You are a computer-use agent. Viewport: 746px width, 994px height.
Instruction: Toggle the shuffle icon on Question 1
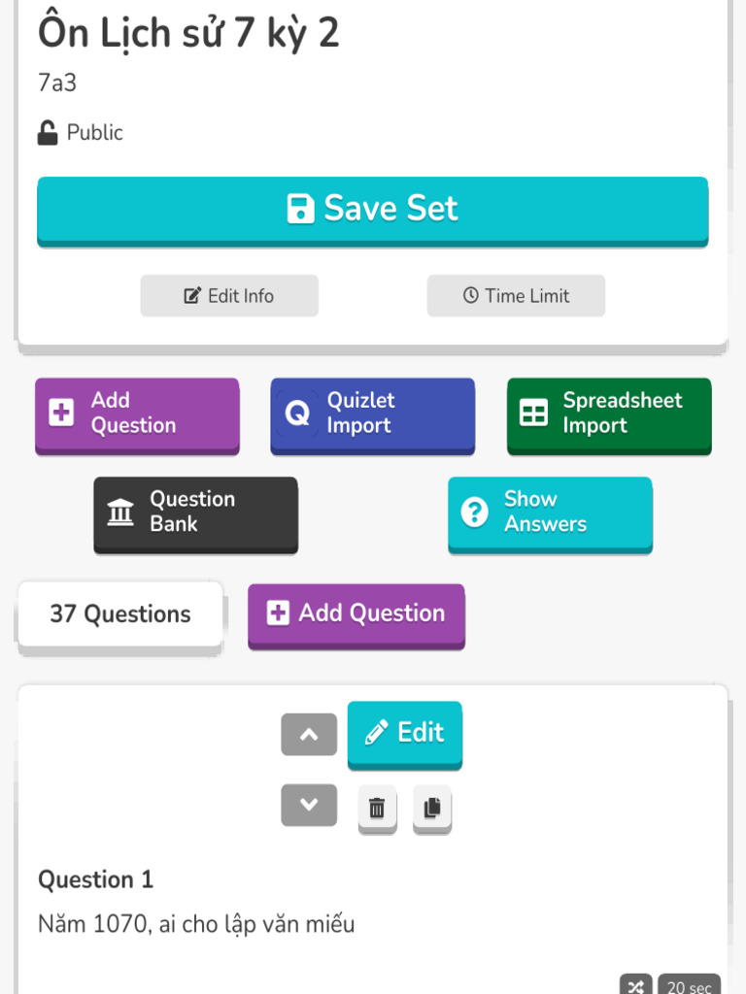pyautogui.click(x=636, y=985)
